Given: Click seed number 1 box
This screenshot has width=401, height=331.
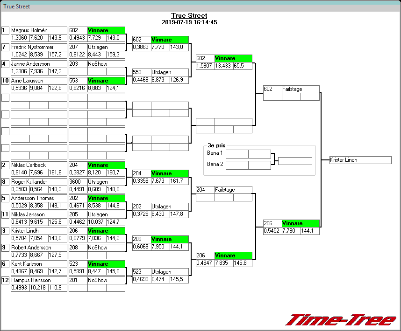Looking at the screenshot, I should 5,30.
